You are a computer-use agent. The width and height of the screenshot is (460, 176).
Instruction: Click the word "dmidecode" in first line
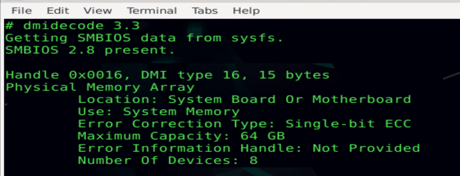click(x=64, y=26)
